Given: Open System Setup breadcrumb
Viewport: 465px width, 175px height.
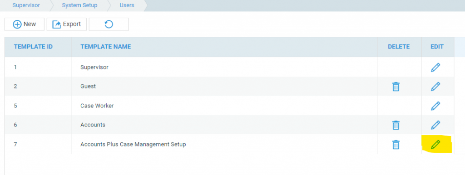Looking at the screenshot, I should click(x=79, y=5).
